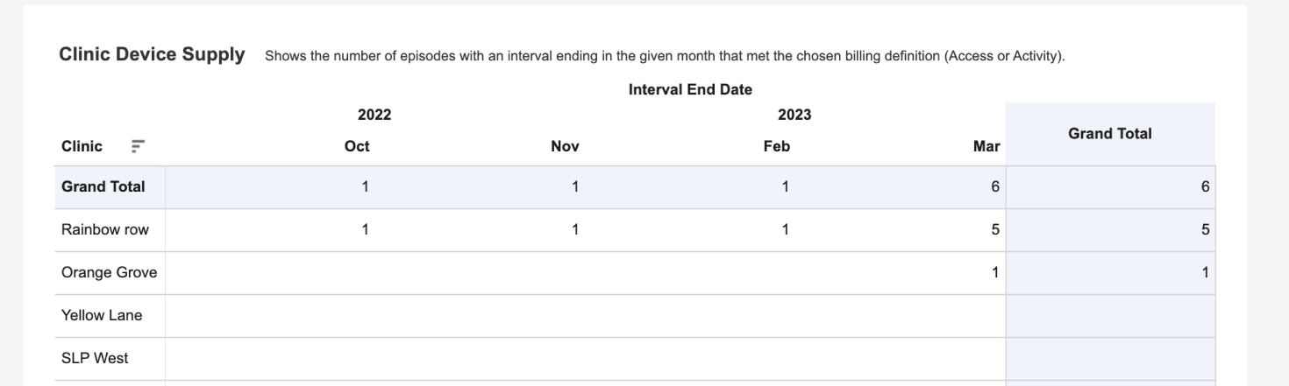The image size is (1289, 386).
Task: Click Rainbow row value for Mar
Action: click(995, 229)
